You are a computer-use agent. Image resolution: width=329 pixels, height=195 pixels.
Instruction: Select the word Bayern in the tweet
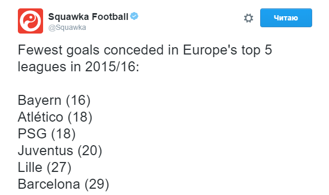point(39,101)
